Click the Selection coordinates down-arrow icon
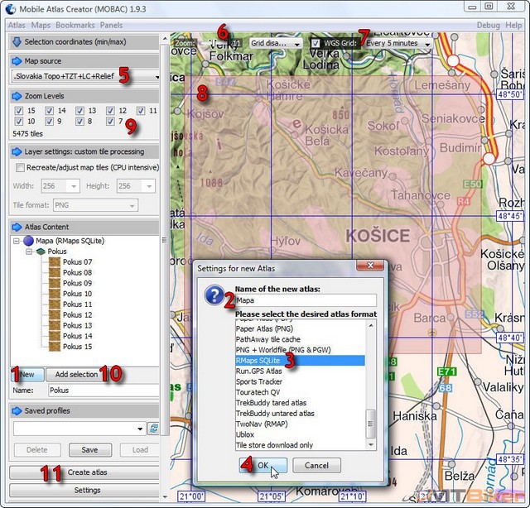The width and height of the screenshot is (530, 508). point(17,41)
